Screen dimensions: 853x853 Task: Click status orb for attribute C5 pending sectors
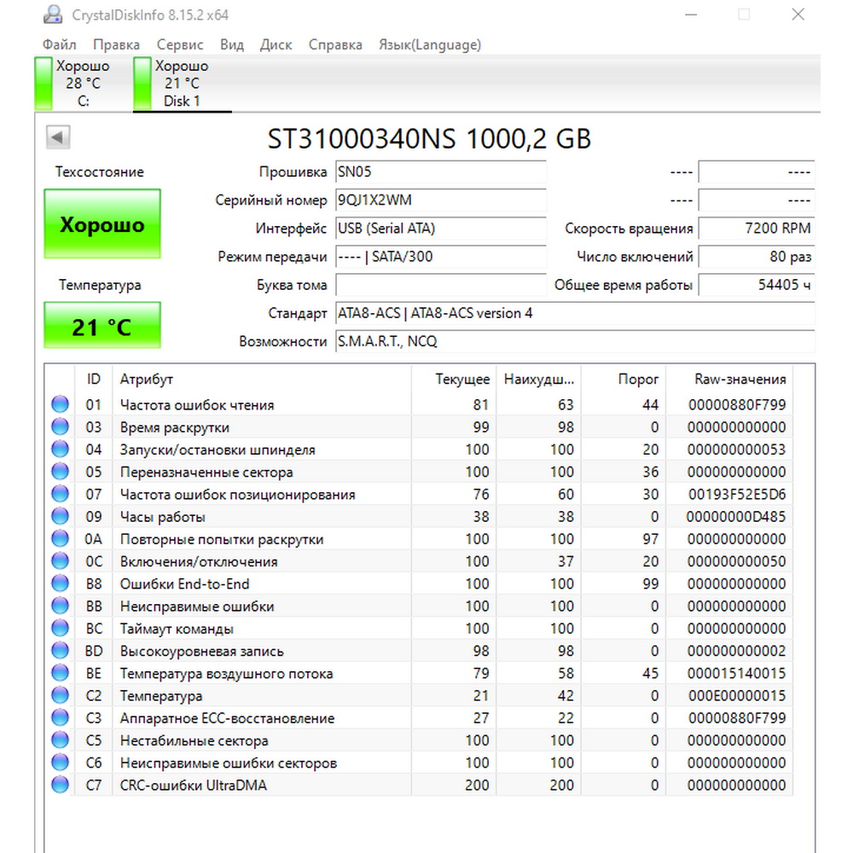point(60,740)
